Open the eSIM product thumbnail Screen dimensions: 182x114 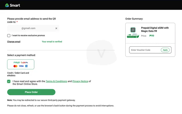click(x=133, y=32)
